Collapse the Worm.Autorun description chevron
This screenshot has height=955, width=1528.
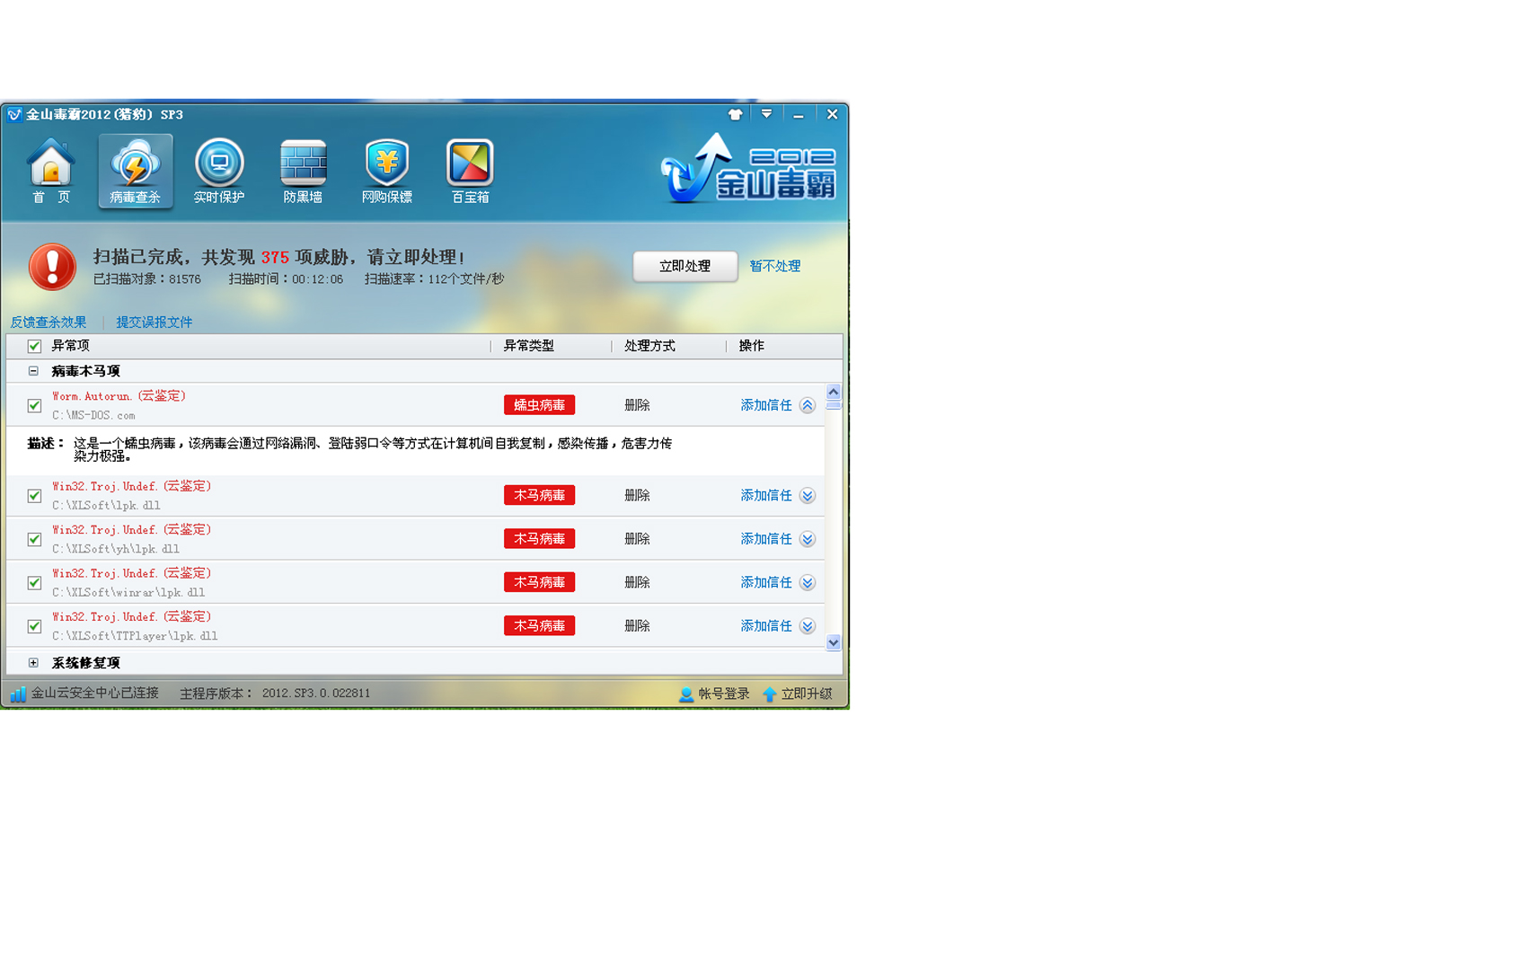tap(808, 405)
